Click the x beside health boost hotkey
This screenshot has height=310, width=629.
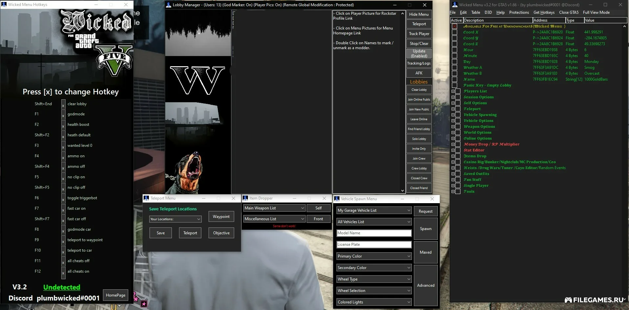(x=63, y=125)
